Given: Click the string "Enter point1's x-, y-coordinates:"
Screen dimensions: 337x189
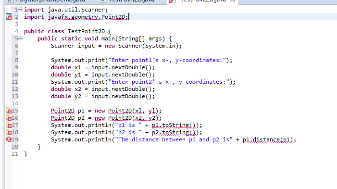Looking at the screenshot, I should click(167, 60).
